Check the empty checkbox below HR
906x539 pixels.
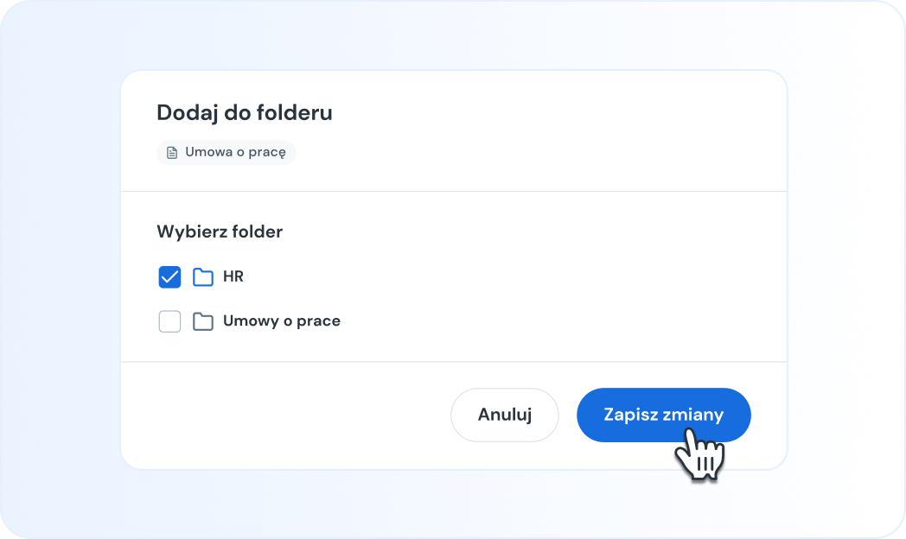(169, 320)
